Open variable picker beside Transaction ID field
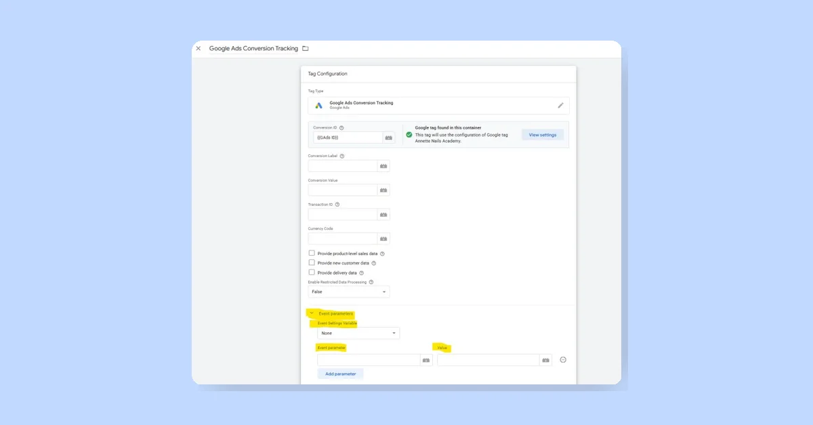 (x=383, y=215)
